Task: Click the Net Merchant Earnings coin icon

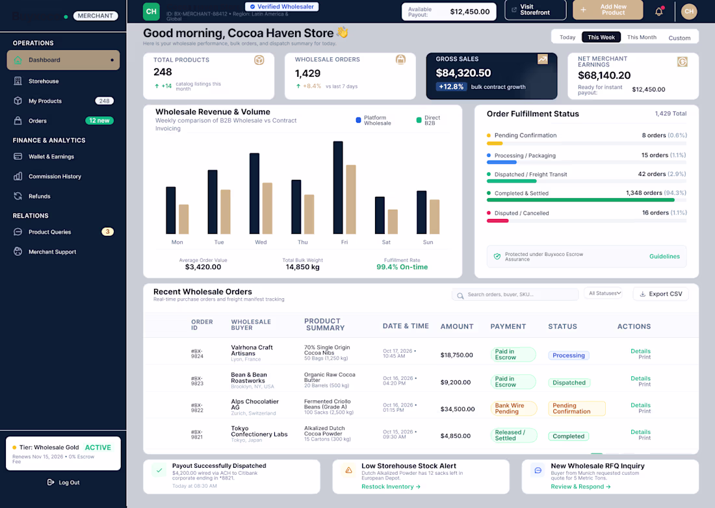Action: [x=682, y=62]
